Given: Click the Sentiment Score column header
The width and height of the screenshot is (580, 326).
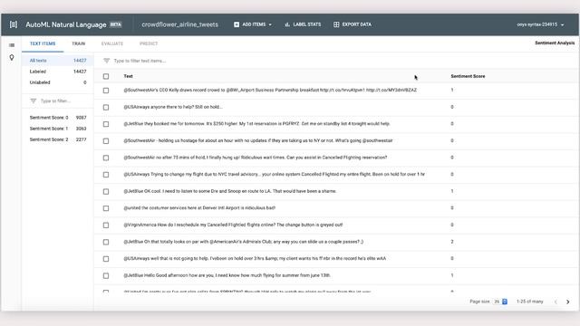Looking at the screenshot, I should click(x=468, y=76).
